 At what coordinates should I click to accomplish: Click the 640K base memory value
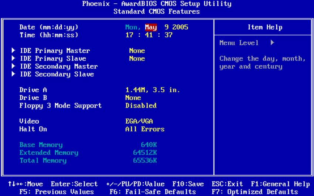pyautogui.click(x=149, y=145)
